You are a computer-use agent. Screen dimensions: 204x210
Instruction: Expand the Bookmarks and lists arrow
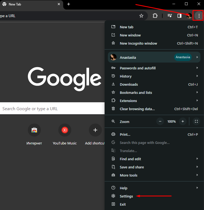click(197, 92)
